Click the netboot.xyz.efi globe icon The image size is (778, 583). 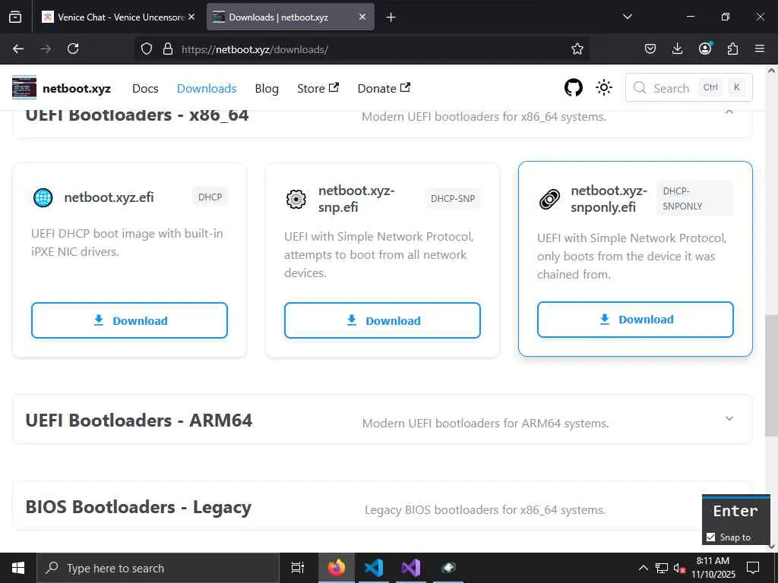click(43, 197)
